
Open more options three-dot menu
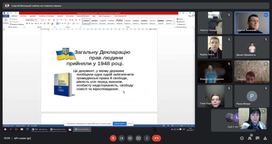coord(147,138)
